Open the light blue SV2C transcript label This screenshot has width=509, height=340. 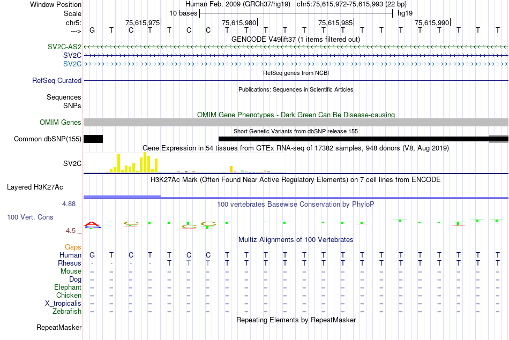tap(72, 64)
